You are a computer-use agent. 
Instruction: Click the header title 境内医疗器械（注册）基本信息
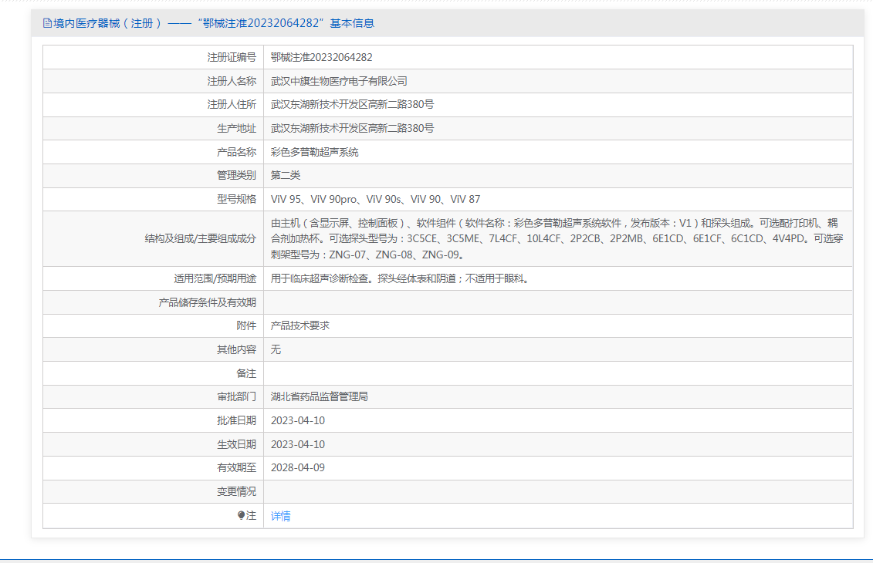214,23
